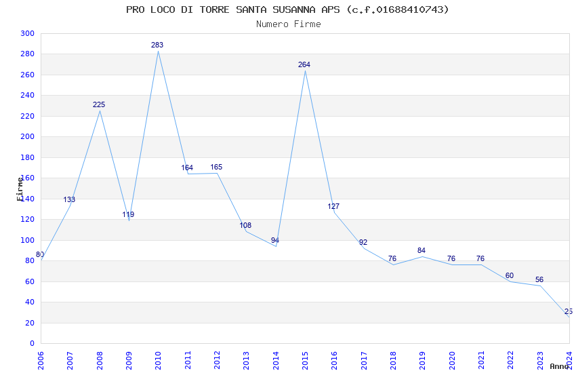The image size is (576, 373).
Task: Select the year 2013 on x-axis
Action: pos(246,361)
